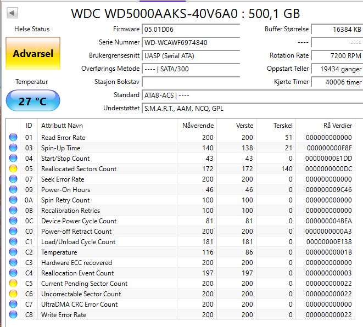The height and width of the screenshot is (327, 363).
Task: Select the Spin Retry Count attribute name
Action: pyautogui.click(x=65, y=200)
